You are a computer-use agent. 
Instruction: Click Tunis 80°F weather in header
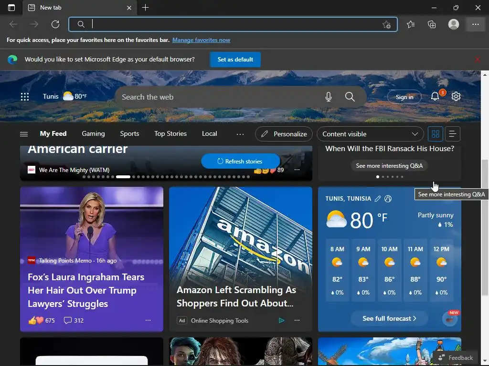(65, 96)
